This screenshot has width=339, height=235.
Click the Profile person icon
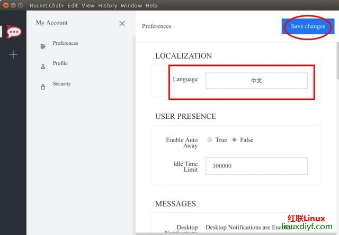point(43,67)
